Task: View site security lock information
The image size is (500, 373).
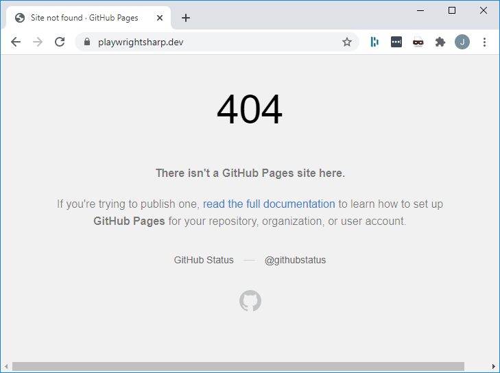Action: [x=86, y=42]
